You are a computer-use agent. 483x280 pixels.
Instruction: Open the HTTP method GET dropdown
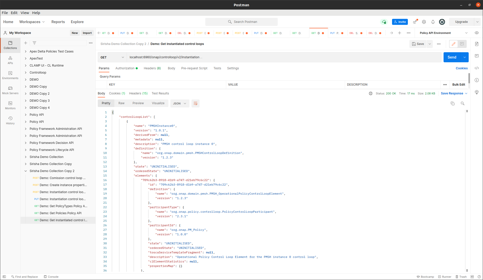coord(112,57)
